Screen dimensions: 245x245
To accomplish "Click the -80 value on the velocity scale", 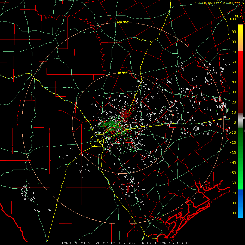I will pyautogui.click(x=233, y=203).
